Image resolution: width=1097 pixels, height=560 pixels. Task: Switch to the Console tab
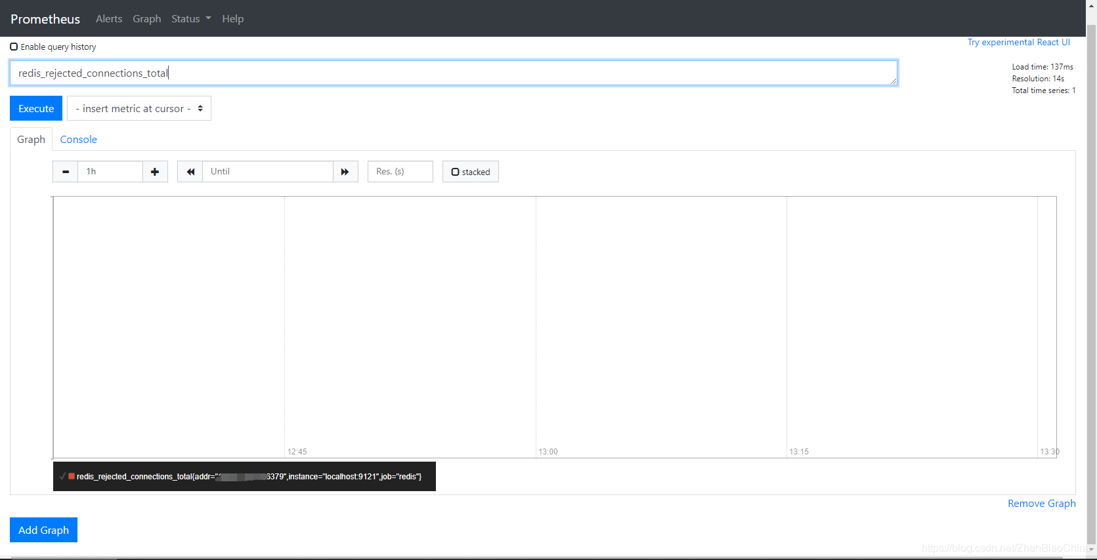(79, 139)
